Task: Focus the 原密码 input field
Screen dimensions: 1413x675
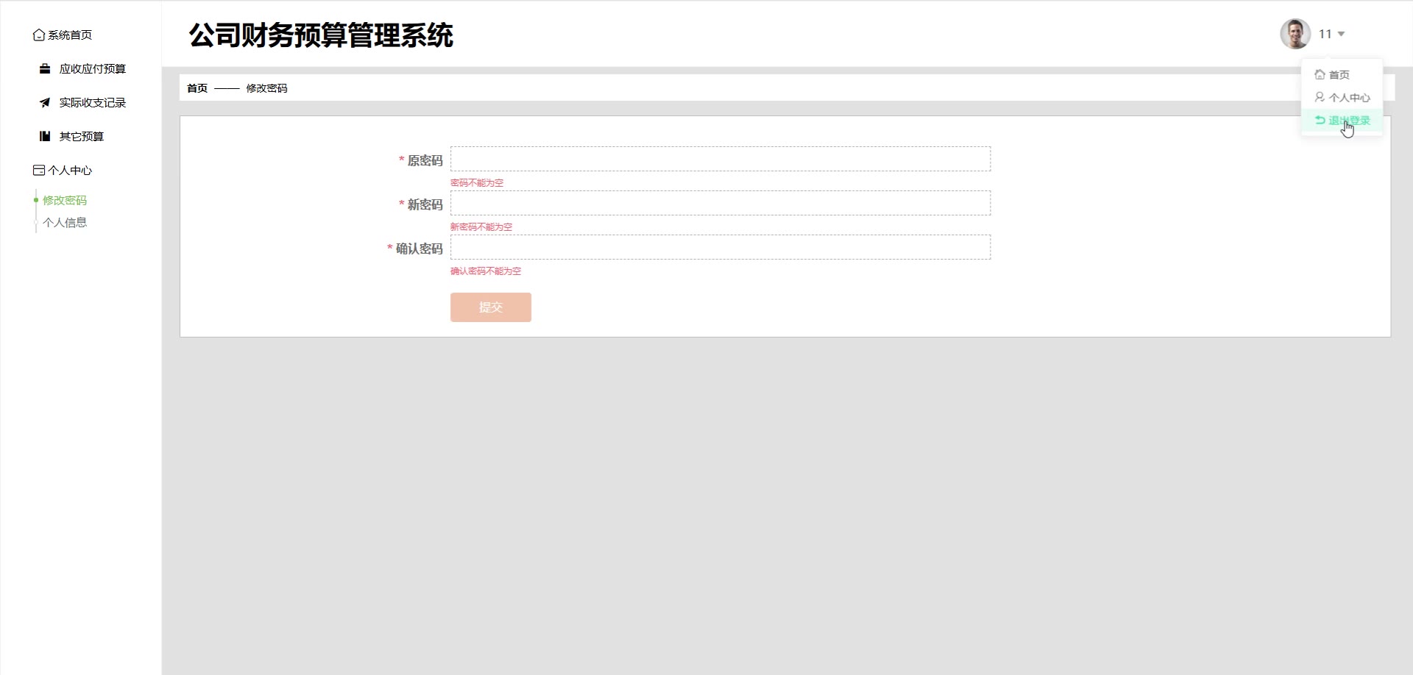Action: pyautogui.click(x=720, y=159)
